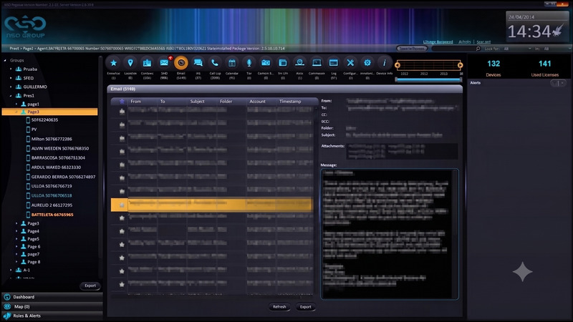Click the email Message text area

coord(387,234)
